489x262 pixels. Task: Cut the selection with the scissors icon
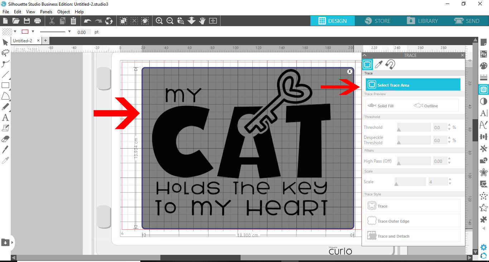[52, 21]
